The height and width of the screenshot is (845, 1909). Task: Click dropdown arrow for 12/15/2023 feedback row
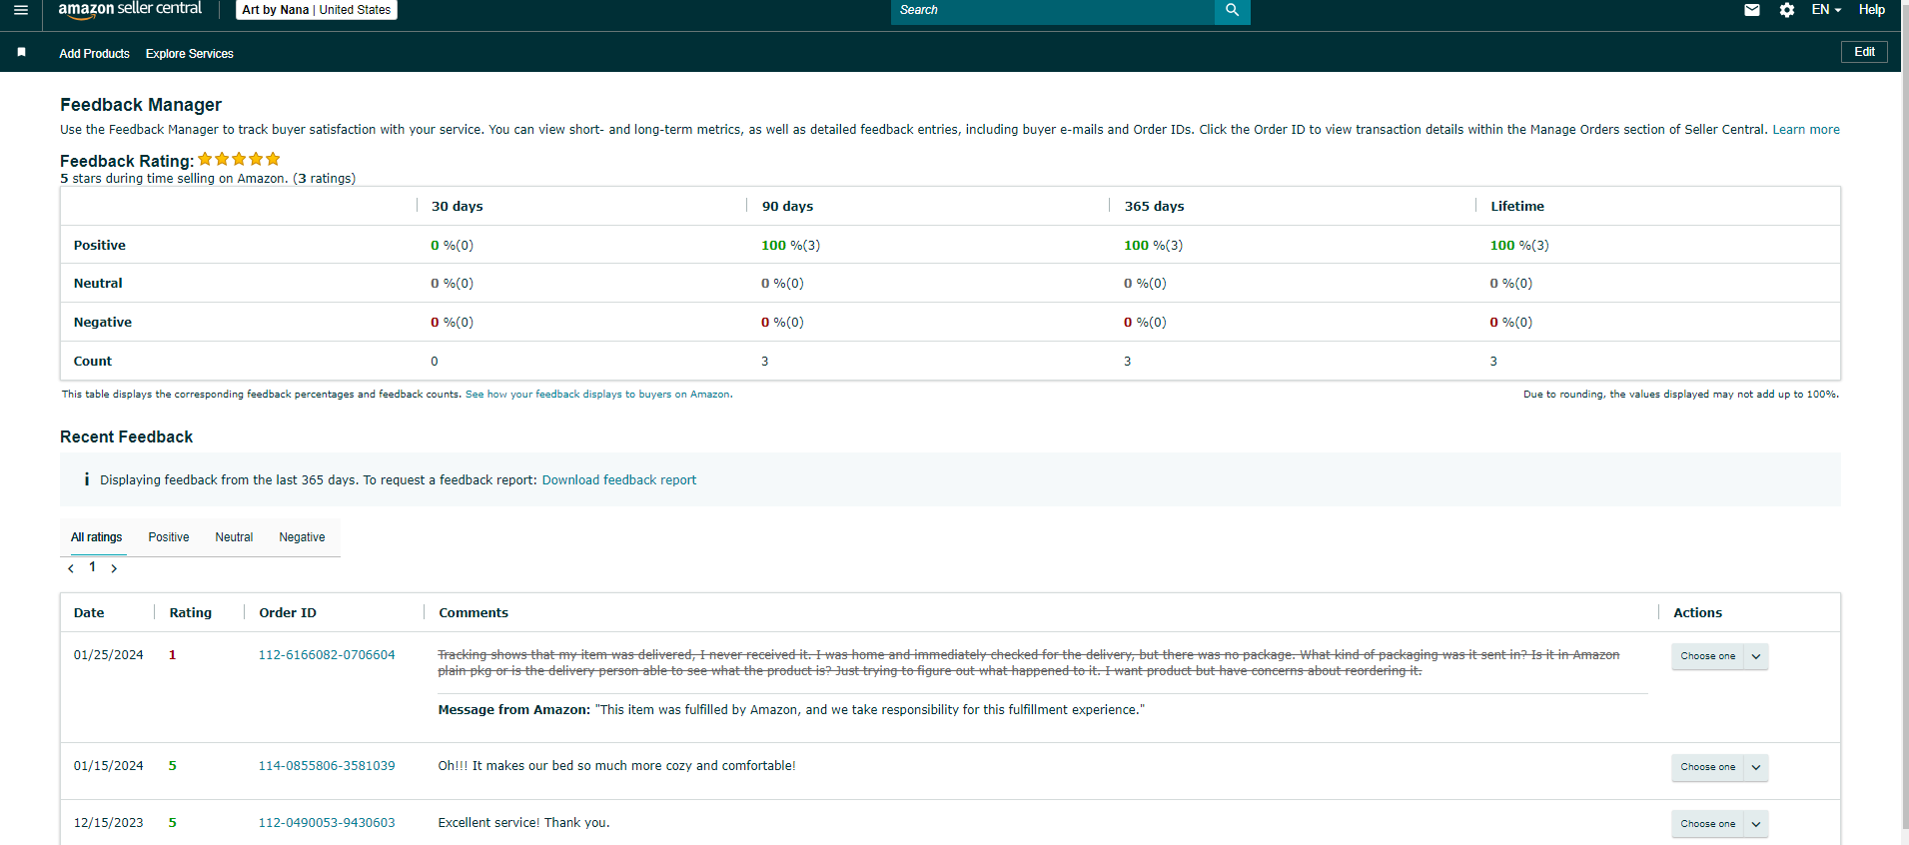point(1756,824)
